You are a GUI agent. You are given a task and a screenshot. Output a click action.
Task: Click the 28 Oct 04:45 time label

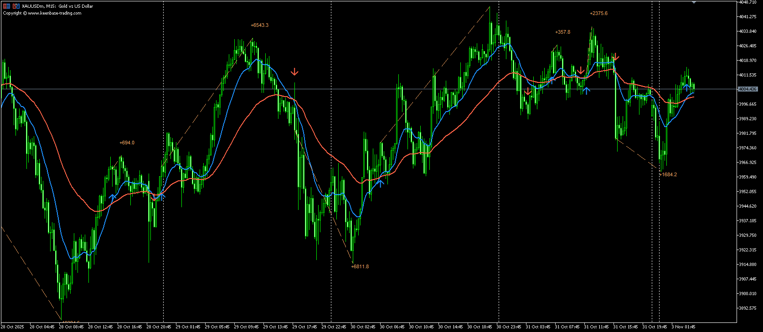tap(42, 327)
